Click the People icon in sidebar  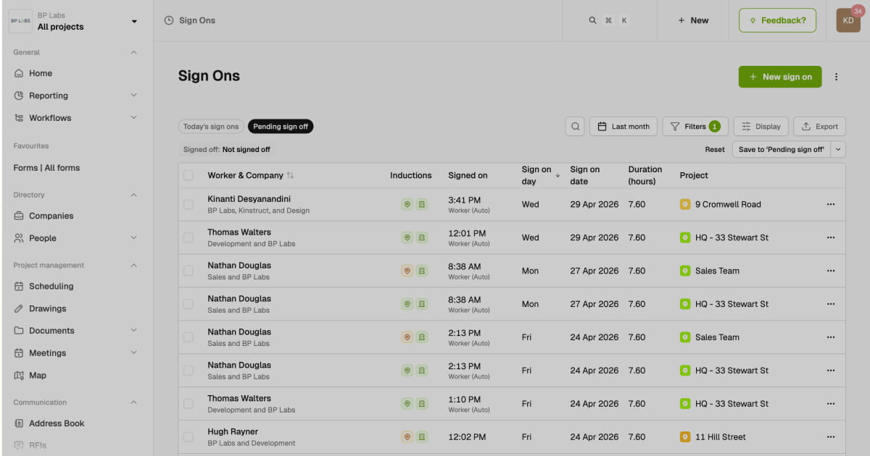point(19,238)
